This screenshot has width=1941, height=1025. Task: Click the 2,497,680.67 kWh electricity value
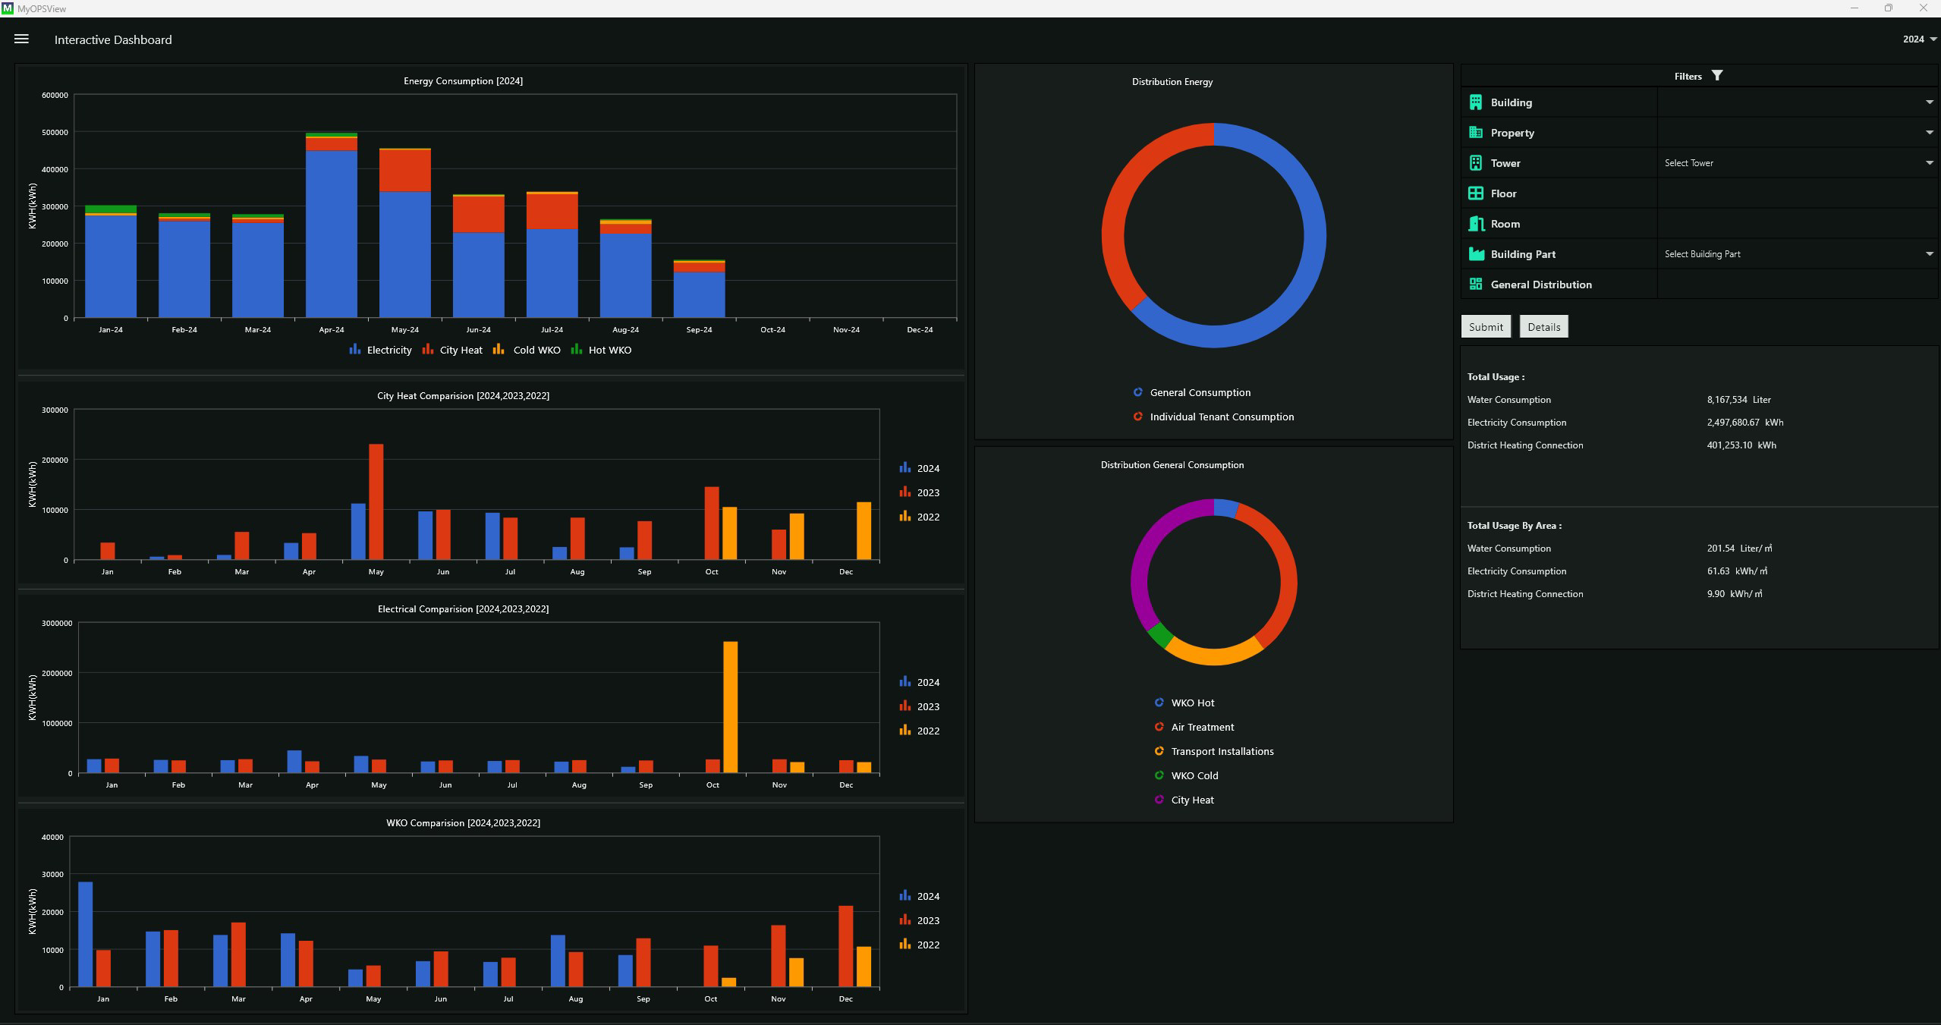tap(1745, 423)
